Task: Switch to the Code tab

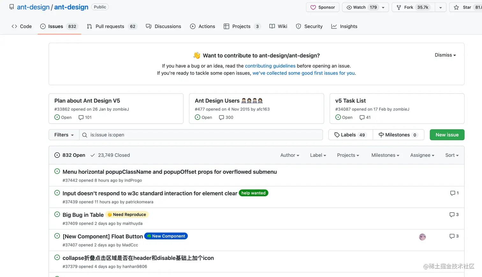Action: click(22, 26)
